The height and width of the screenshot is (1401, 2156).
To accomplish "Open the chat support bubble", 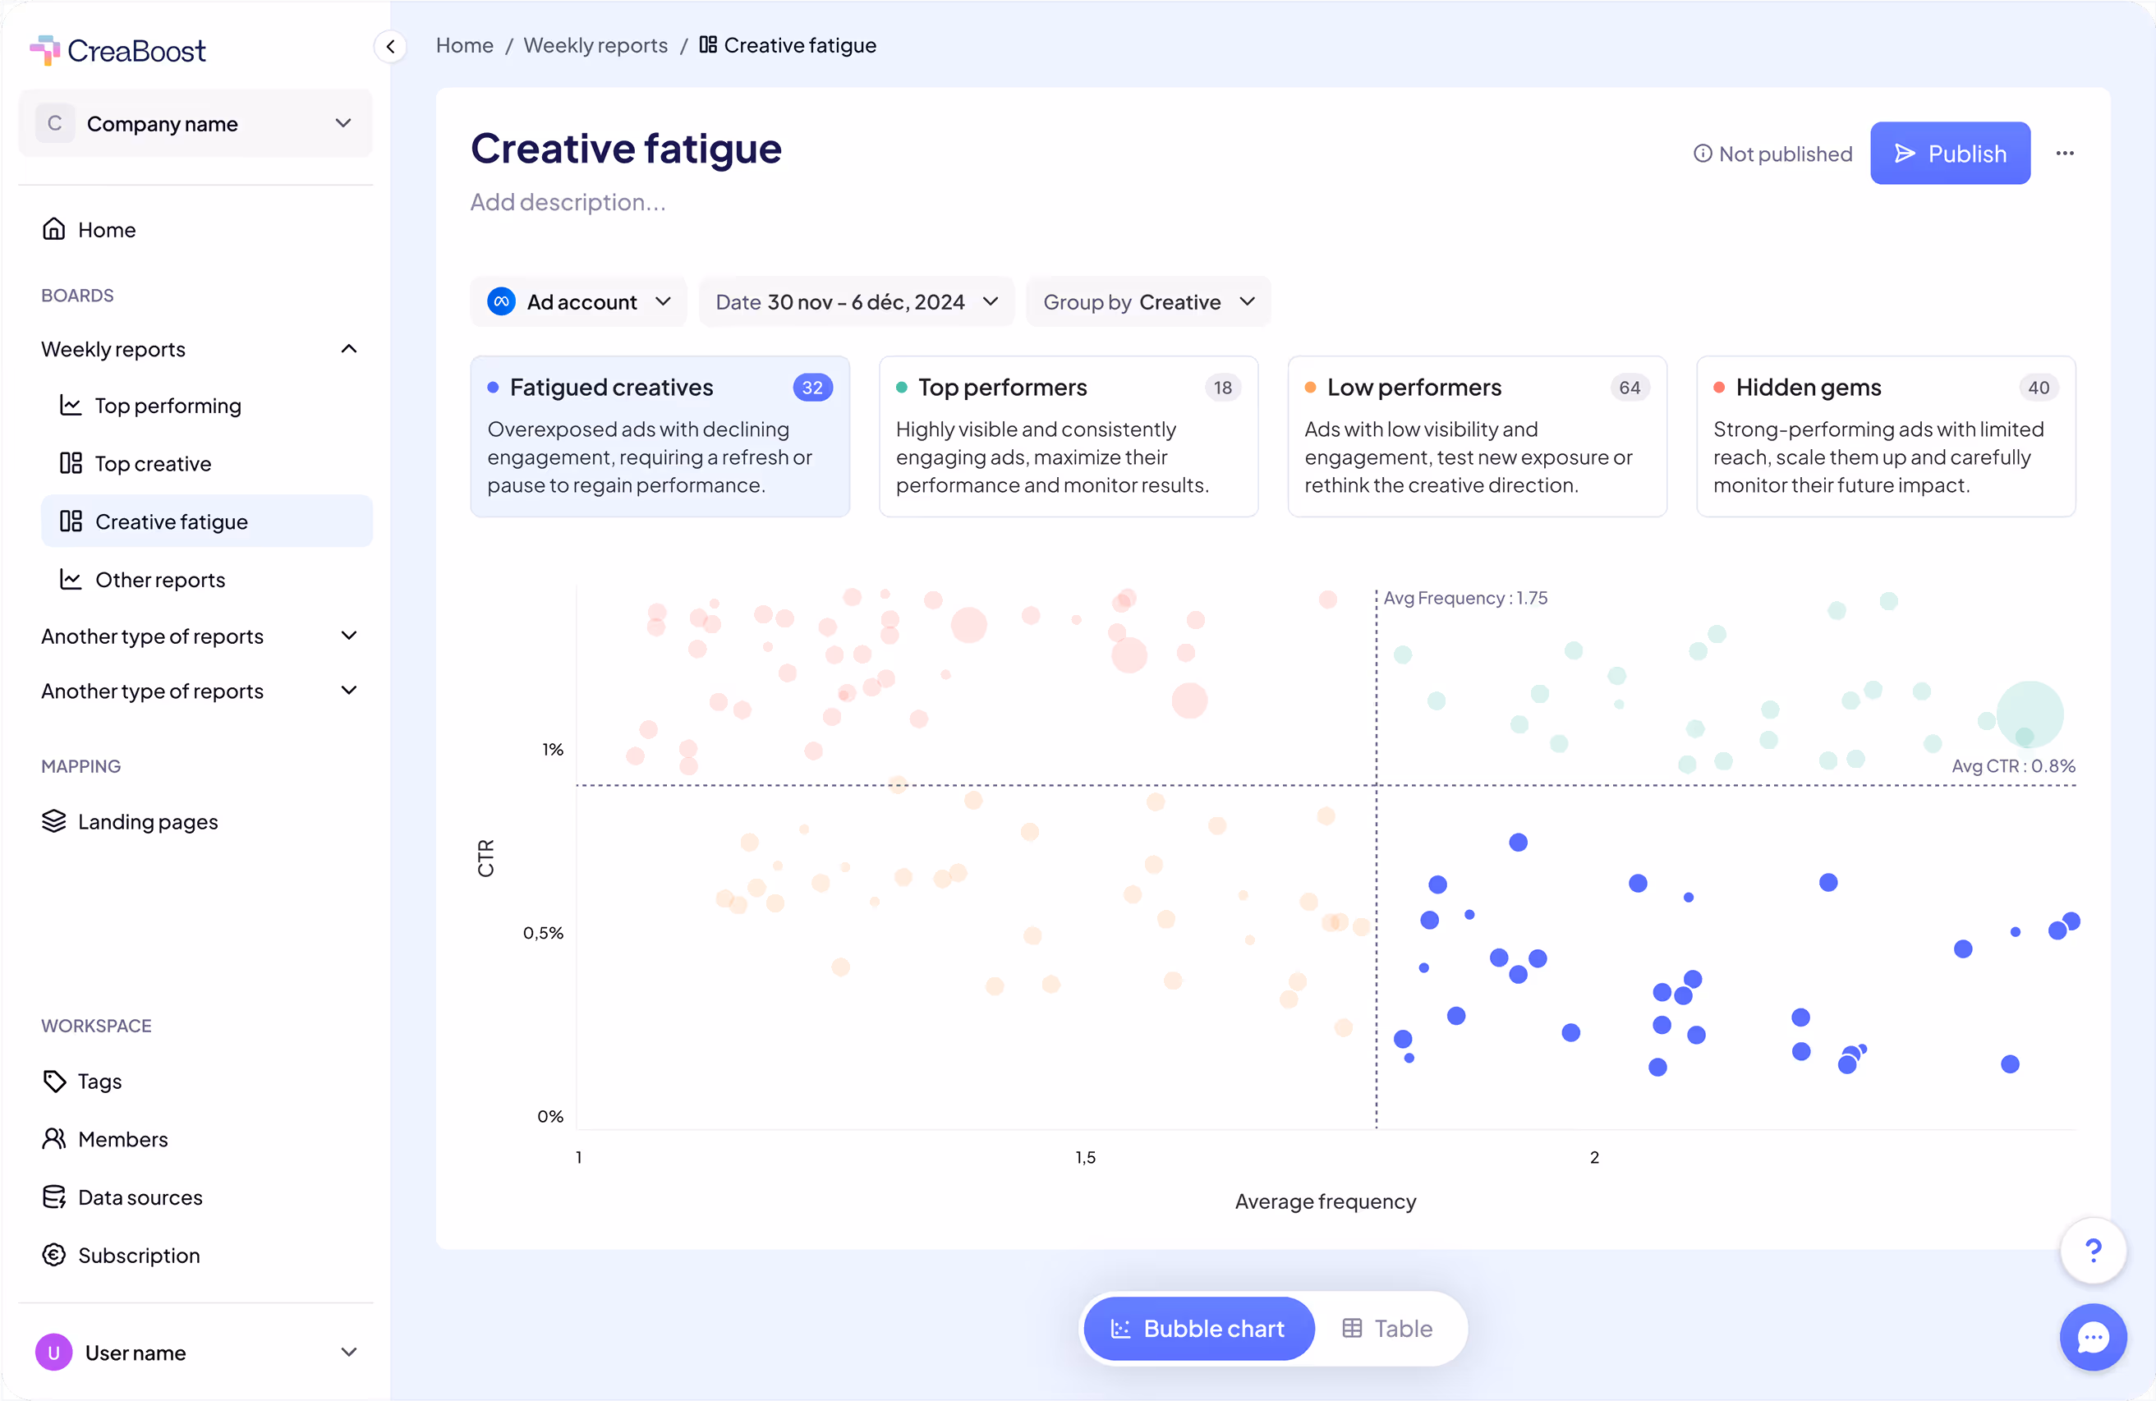I will pyautogui.click(x=2093, y=1337).
